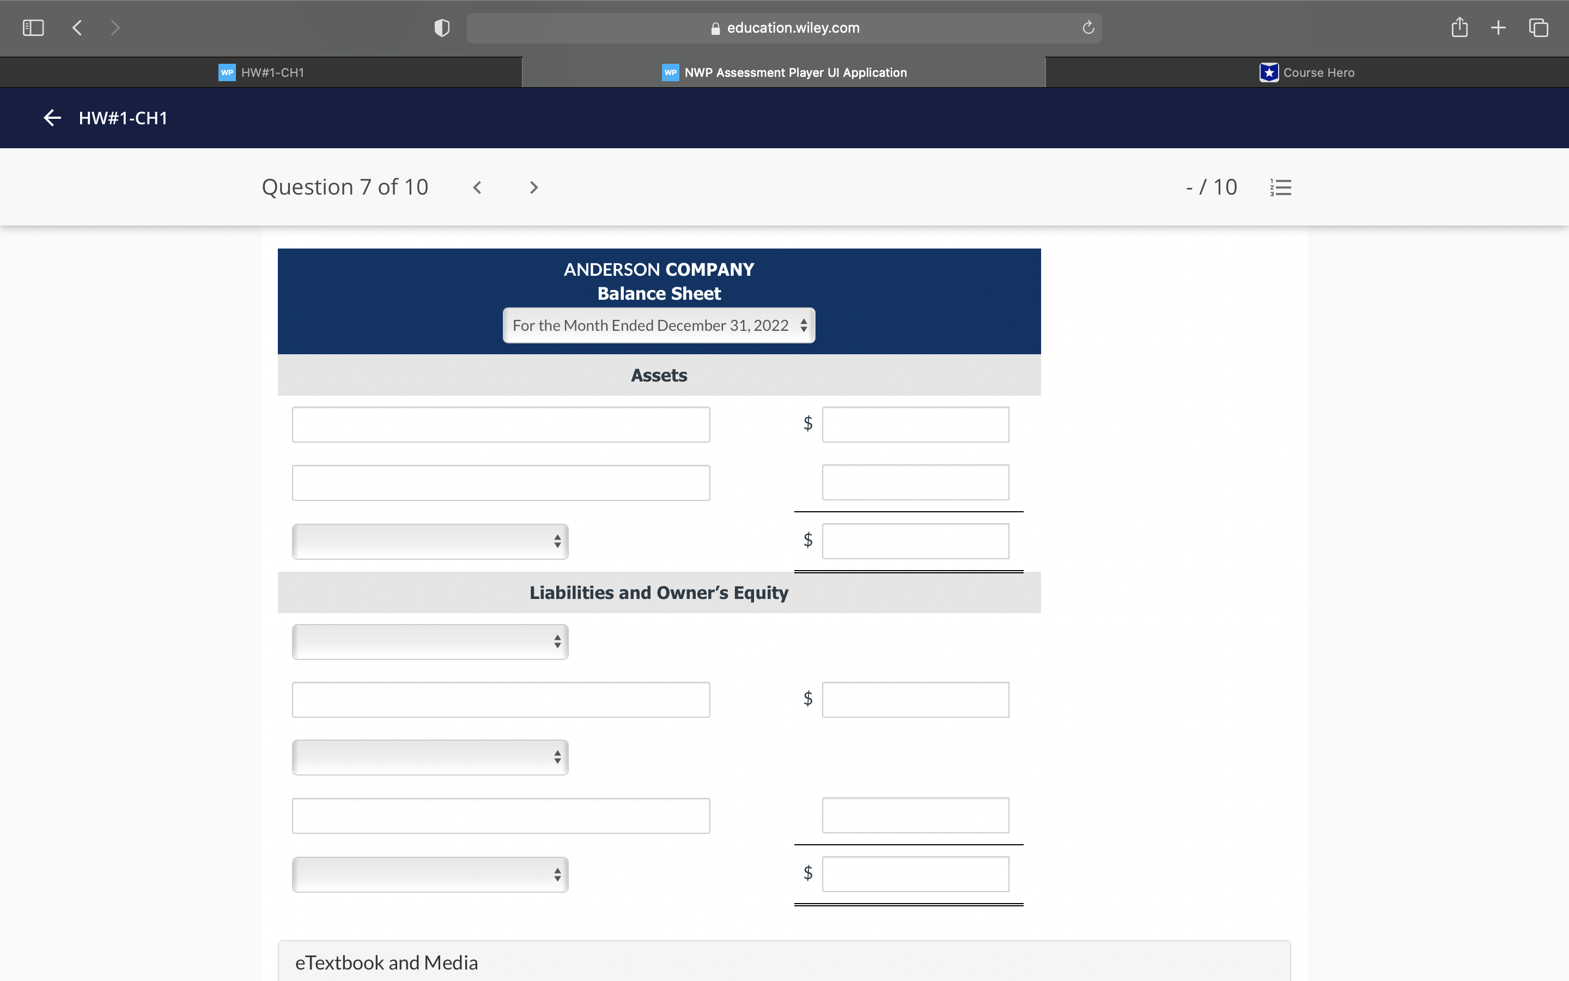Go to the next question with the right arrow

[533, 187]
